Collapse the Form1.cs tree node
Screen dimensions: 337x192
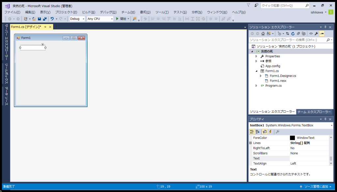(256, 71)
